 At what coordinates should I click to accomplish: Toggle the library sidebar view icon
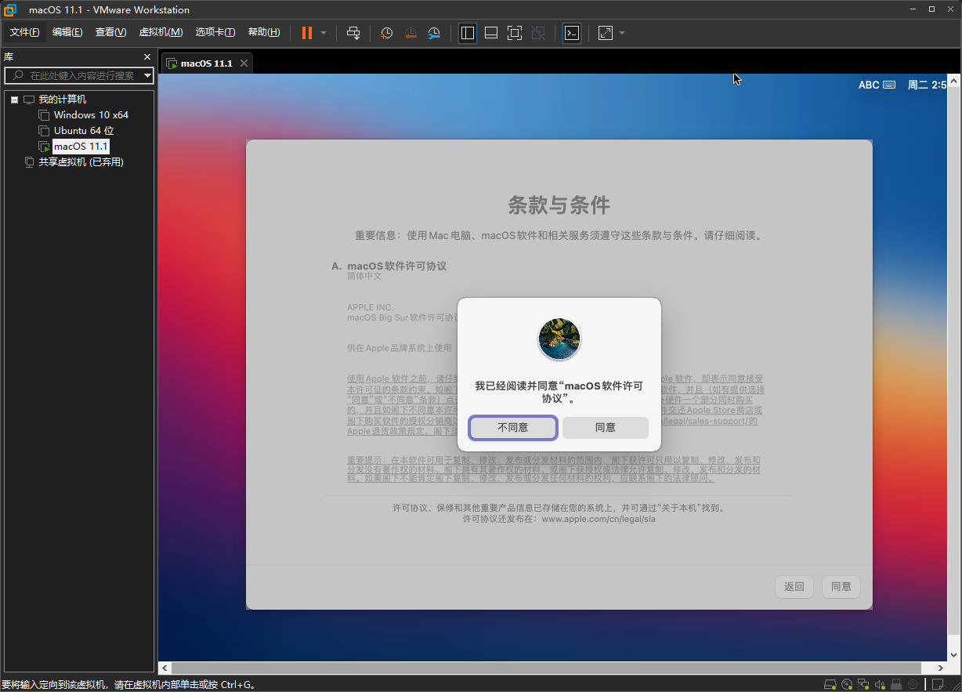tap(468, 33)
